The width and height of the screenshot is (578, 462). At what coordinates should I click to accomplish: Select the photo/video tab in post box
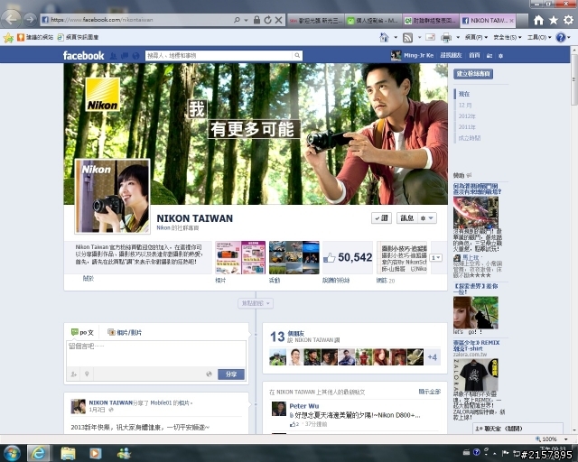[125, 332]
